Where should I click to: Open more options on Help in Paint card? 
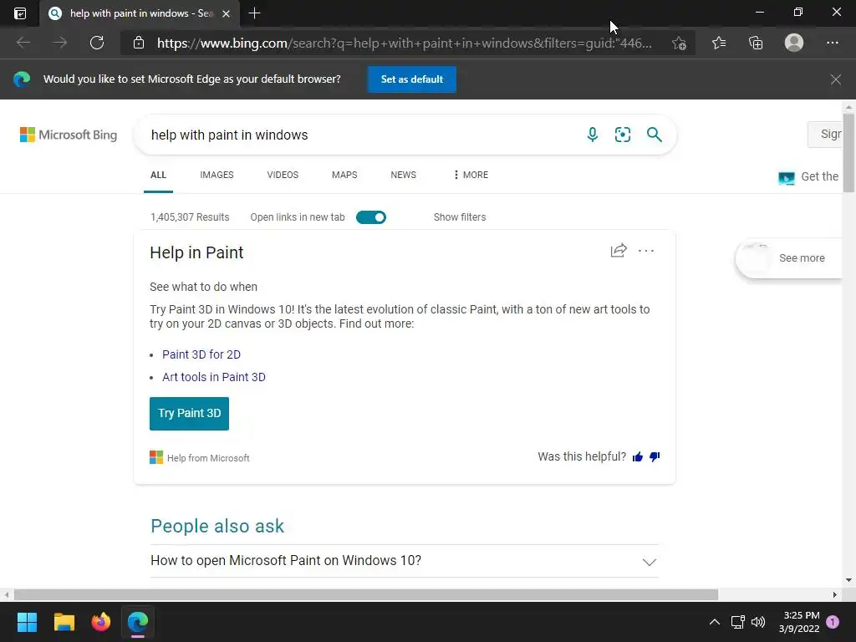click(646, 251)
